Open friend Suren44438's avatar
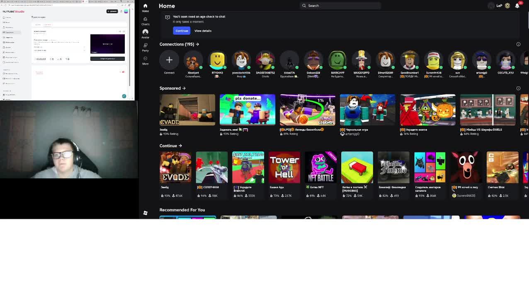 point(434,60)
